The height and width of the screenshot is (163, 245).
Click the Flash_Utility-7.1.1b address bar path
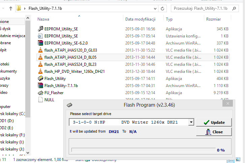pos(45,8)
